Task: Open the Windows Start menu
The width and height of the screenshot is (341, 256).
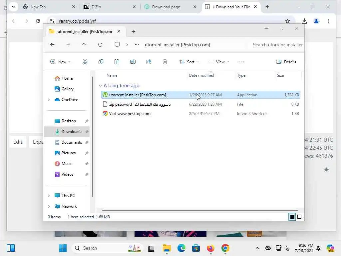Action: 63,248
